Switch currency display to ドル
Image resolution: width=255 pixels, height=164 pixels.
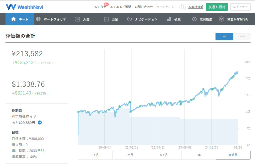[241, 36]
